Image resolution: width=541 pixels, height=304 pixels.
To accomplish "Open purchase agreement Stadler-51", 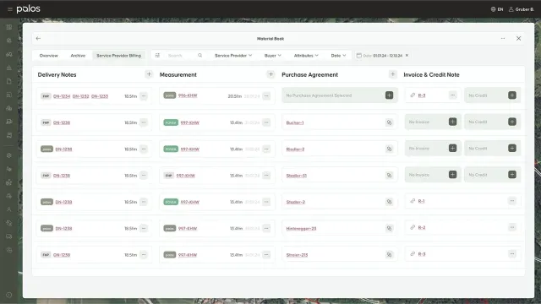I will click(x=297, y=176).
